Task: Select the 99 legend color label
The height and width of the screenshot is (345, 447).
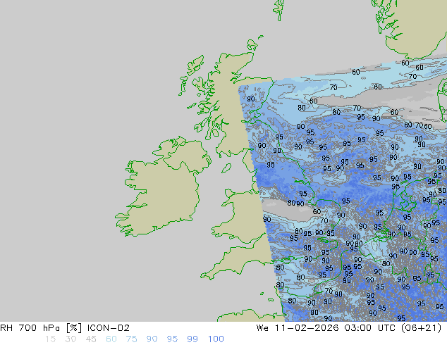Action: [192, 339]
